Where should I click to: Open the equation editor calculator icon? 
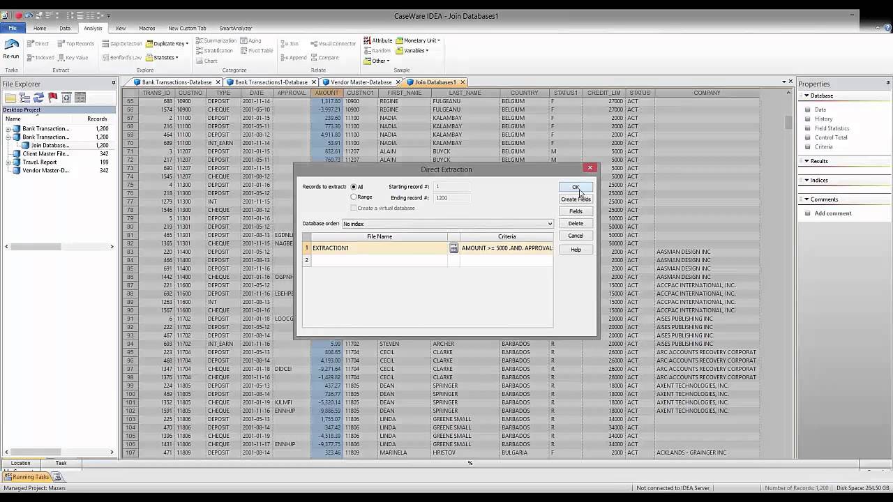point(453,248)
